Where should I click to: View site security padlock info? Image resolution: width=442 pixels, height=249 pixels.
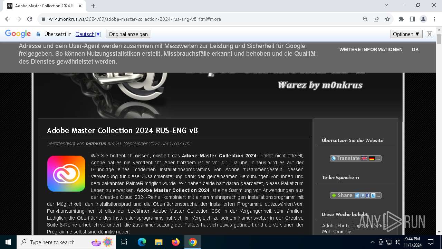[x=44, y=19]
